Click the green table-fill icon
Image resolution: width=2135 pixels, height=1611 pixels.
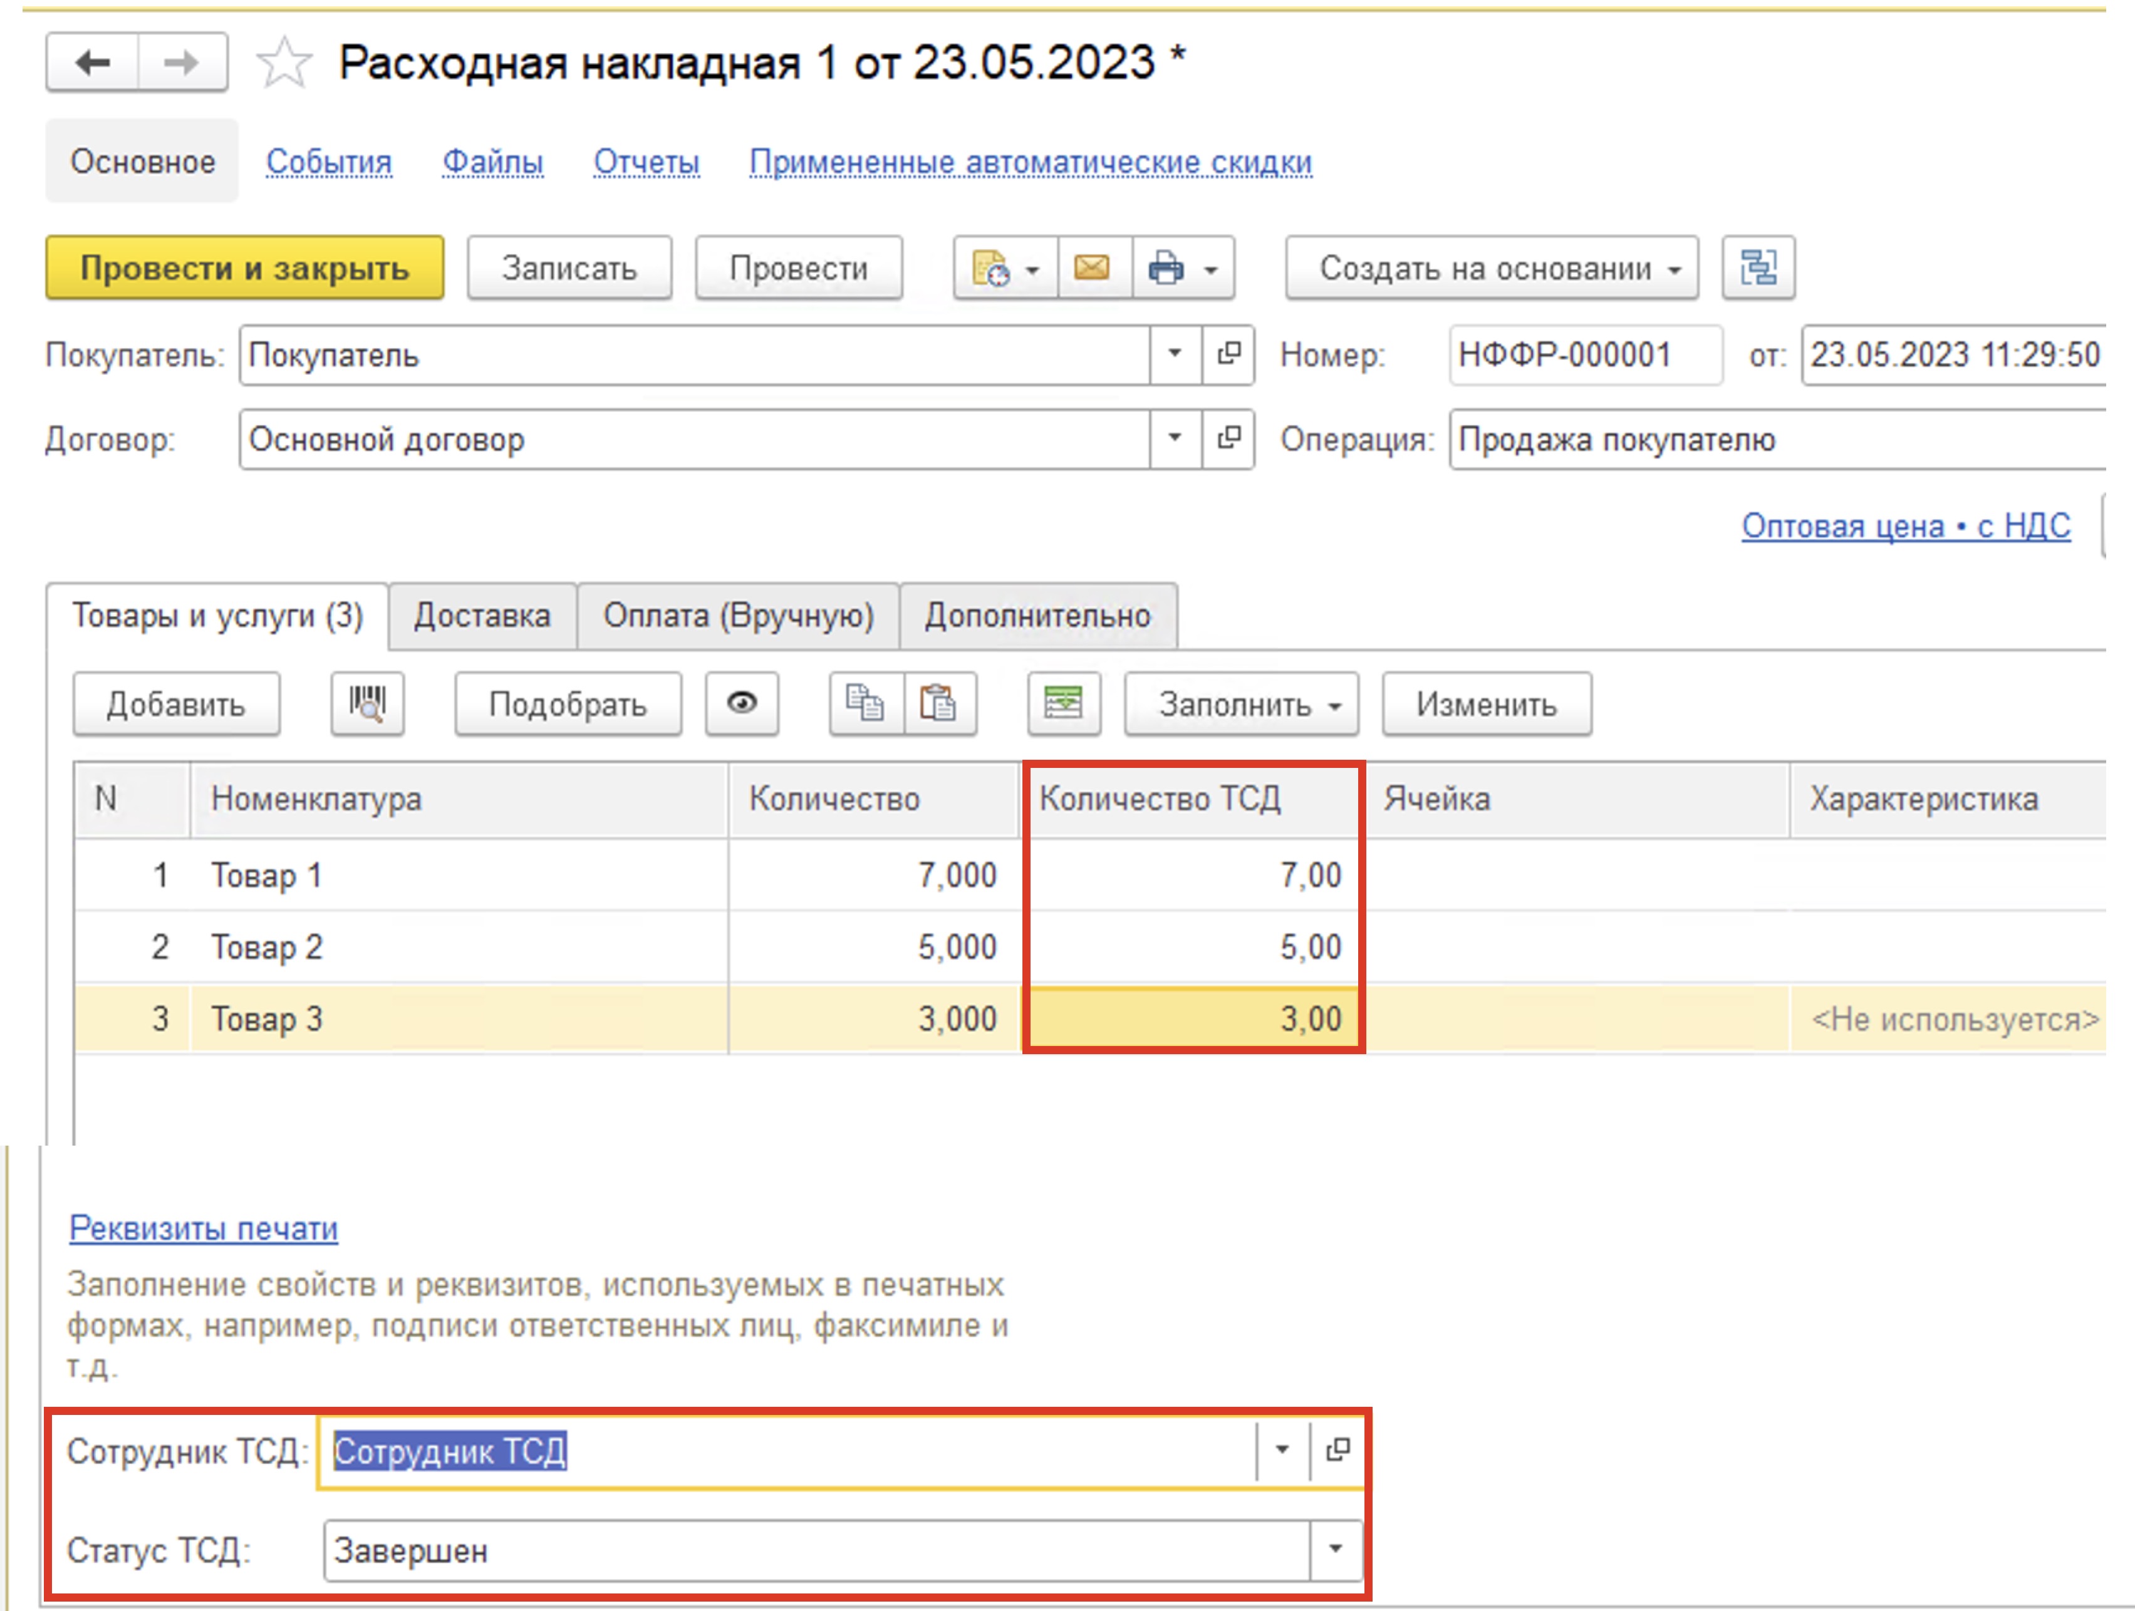click(1064, 705)
